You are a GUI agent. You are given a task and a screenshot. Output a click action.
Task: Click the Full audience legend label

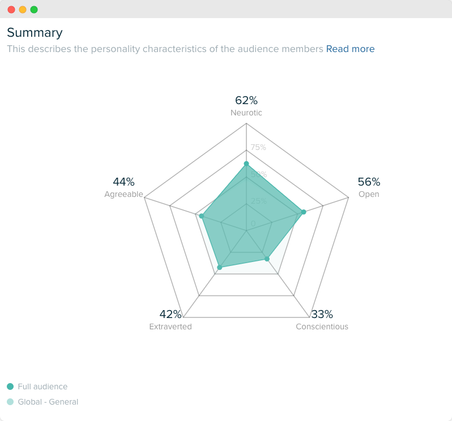click(x=42, y=386)
